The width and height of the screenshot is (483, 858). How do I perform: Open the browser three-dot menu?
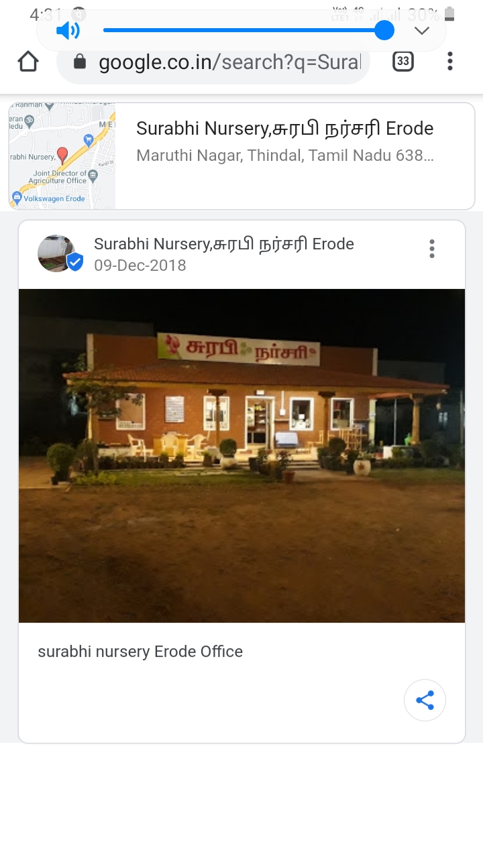pyautogui.click(x=449, y=62)
